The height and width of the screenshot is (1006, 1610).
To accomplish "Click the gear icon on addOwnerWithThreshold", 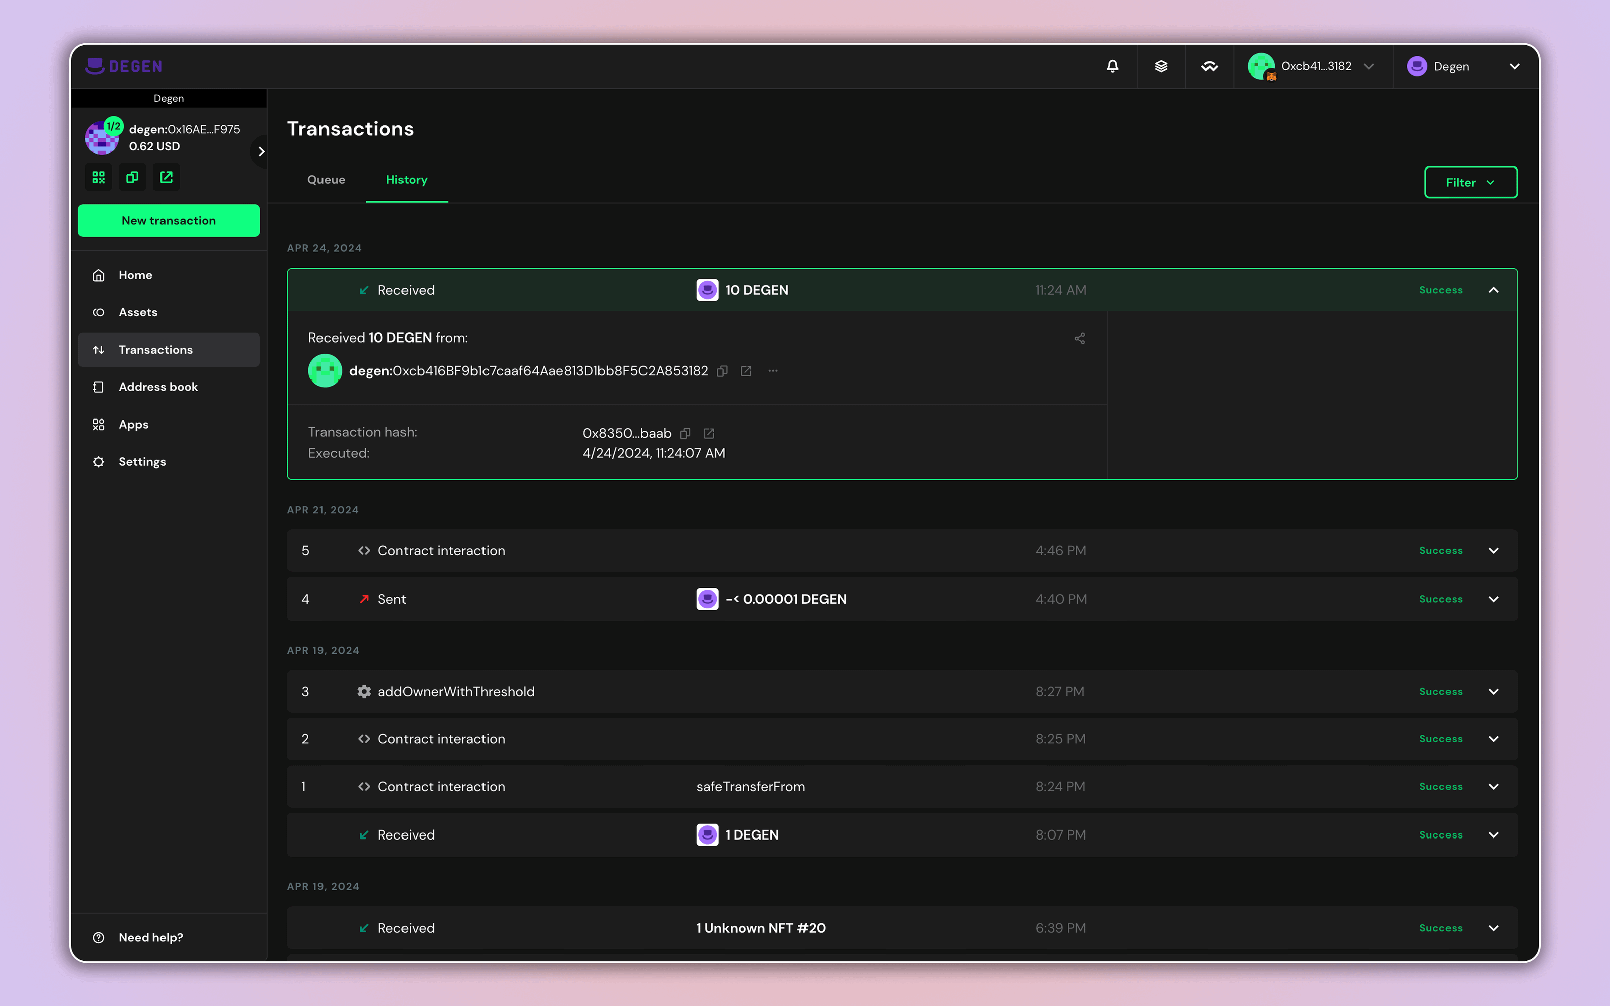I will pyautogui.click(x=364, y=691).
